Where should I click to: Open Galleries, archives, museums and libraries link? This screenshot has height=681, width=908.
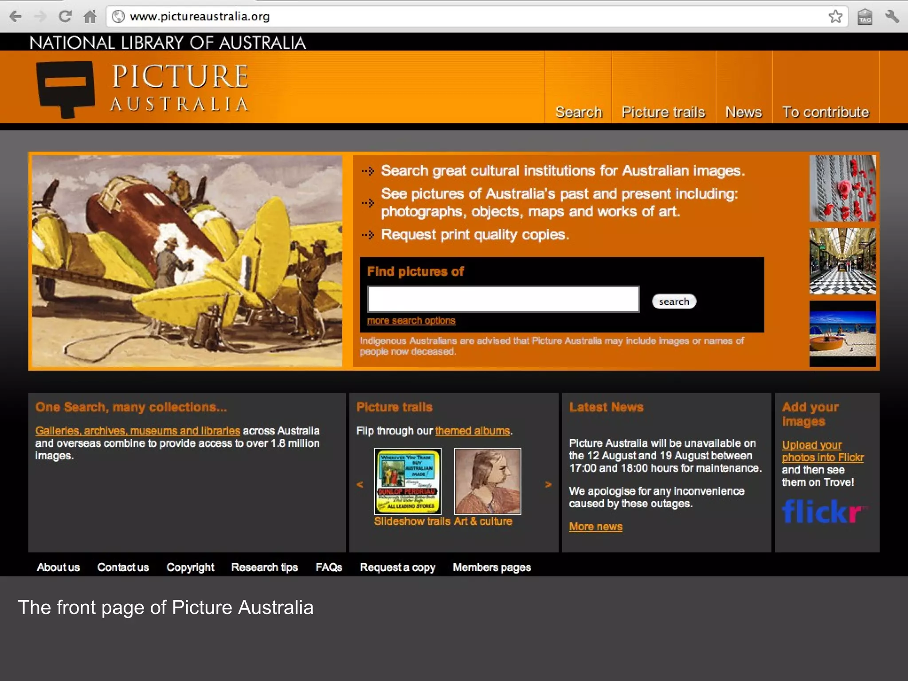pyautogui.click(x=137, y=431)
